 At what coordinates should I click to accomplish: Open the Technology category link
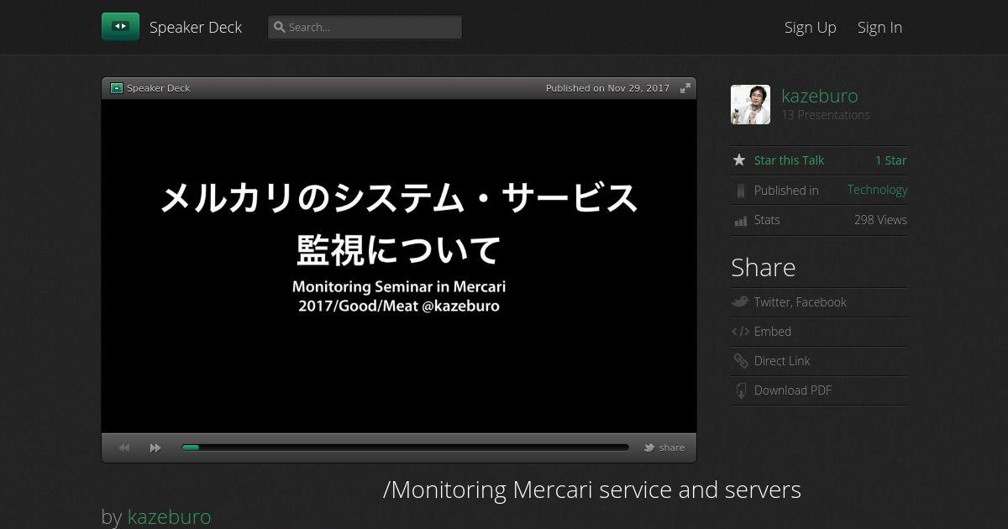(x=877, y=190)
